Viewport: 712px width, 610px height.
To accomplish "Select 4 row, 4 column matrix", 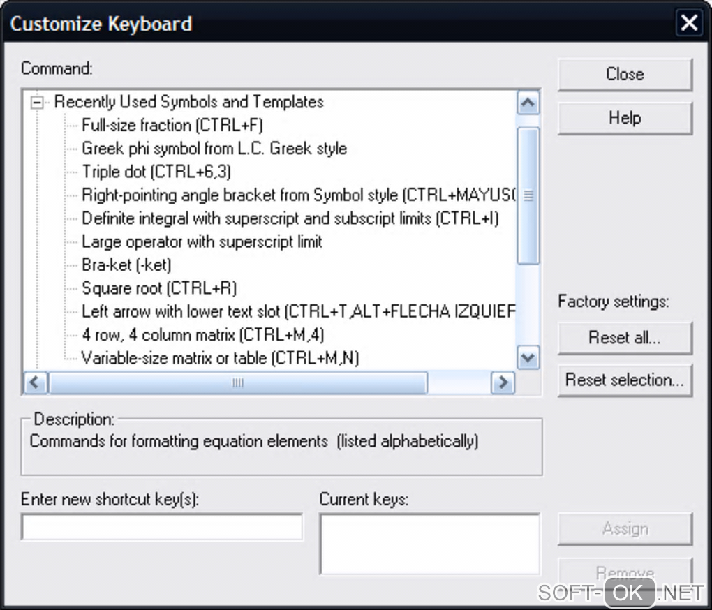I will click(202, 335).
